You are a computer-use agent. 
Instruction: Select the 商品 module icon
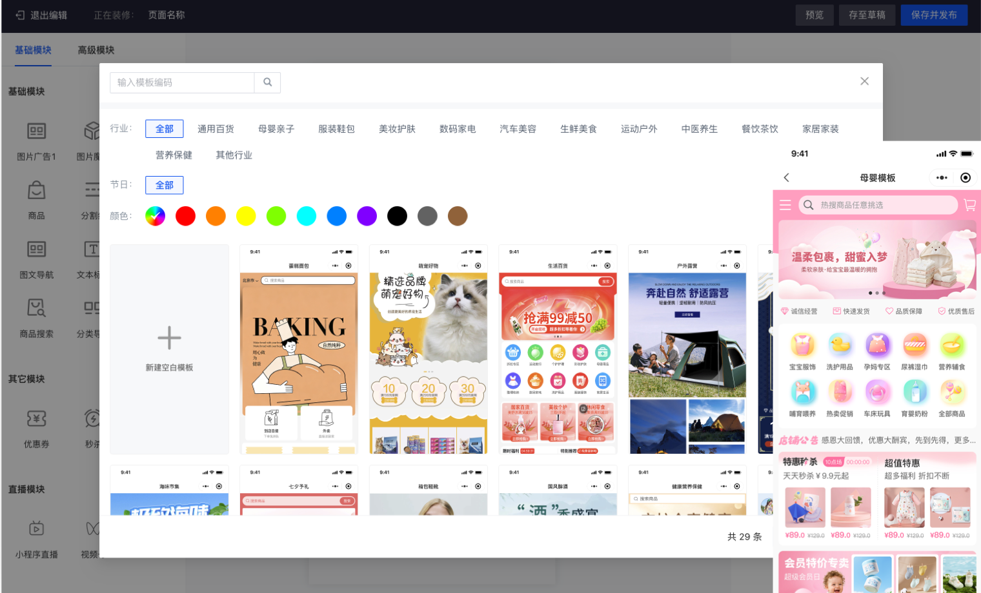37,191
